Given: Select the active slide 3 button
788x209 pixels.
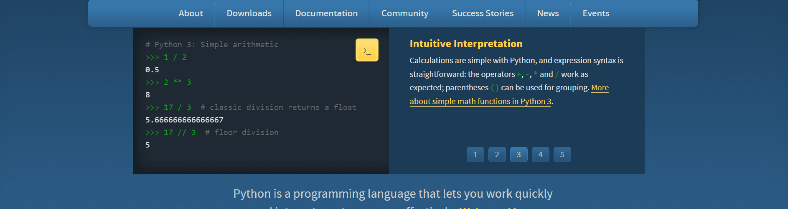Looking at the screenshot, I should click(519, 155).
